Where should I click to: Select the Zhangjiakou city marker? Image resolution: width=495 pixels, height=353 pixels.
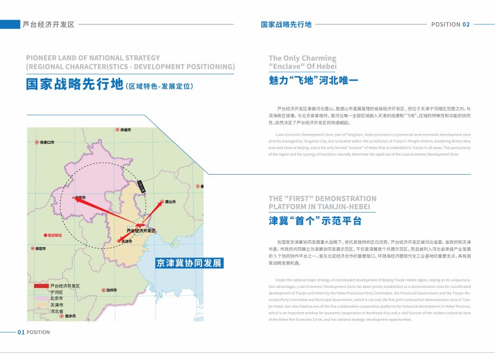coord(37,142)
